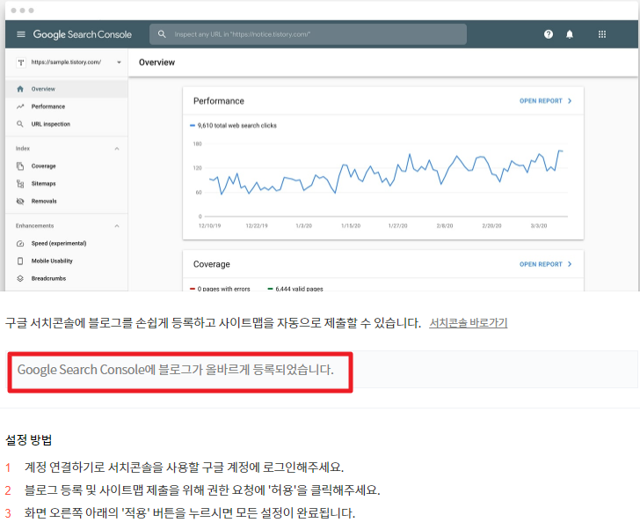Click step 3 적용 버튼 instruction text

(190, 513)
